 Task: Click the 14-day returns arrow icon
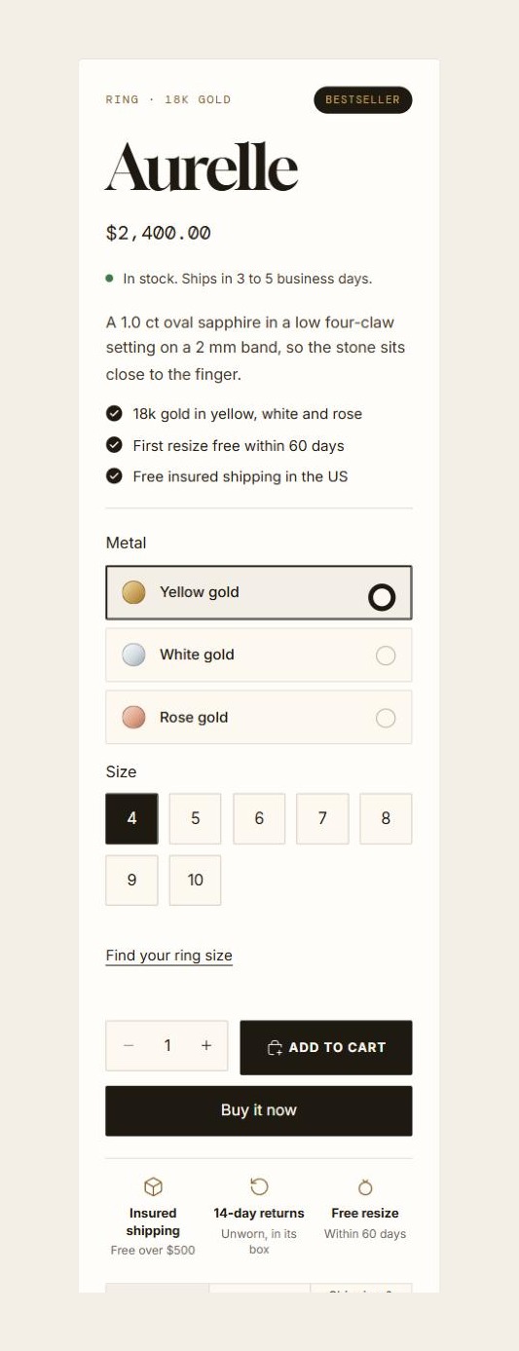[x=259, y=1186]
